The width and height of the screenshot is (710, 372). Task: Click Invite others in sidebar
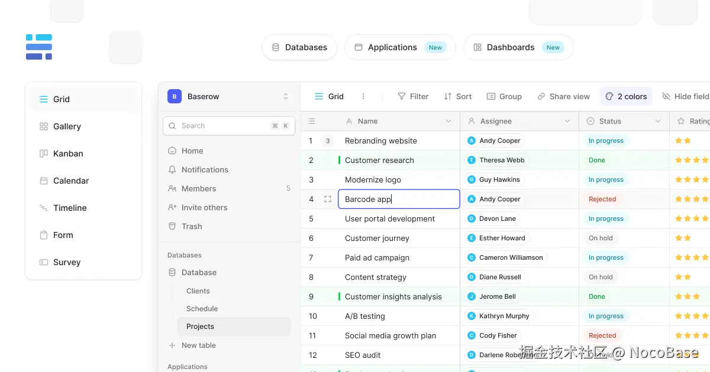click(204, 208)
